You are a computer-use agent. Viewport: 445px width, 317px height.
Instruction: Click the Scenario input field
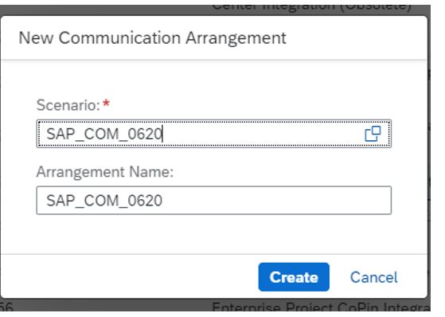point(213,134)
